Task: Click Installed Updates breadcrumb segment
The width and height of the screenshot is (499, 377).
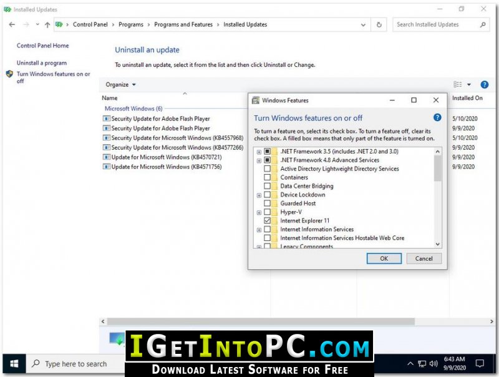Action: pyautogui.click(x=245, y=24)
